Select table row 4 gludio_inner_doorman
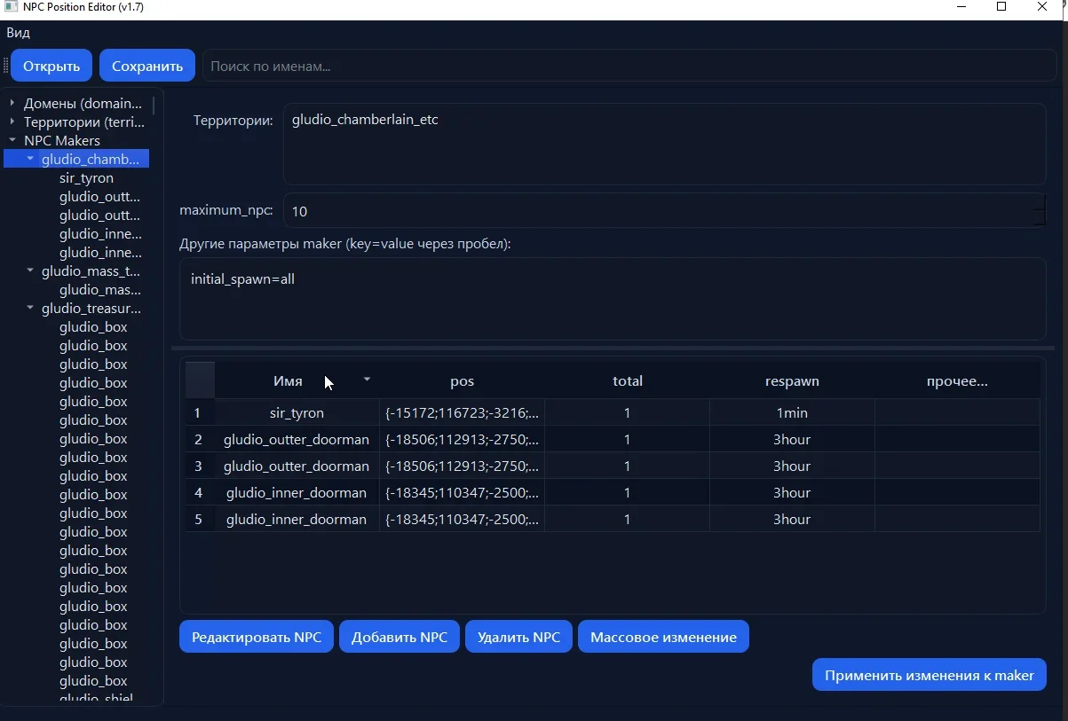 pos(297,493)
